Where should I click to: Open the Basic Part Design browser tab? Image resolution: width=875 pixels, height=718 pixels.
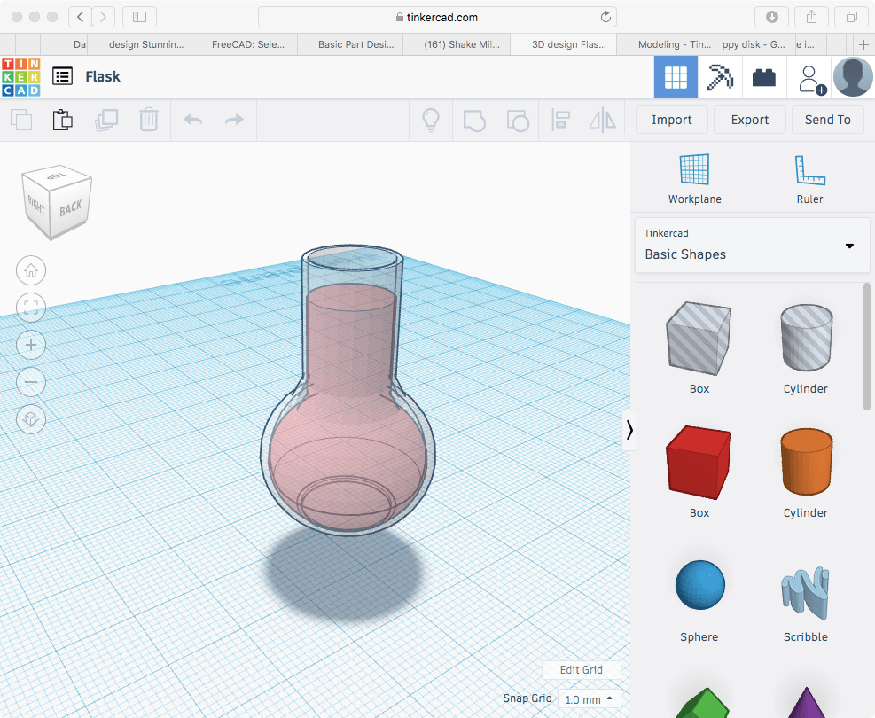tap(349, 44)
